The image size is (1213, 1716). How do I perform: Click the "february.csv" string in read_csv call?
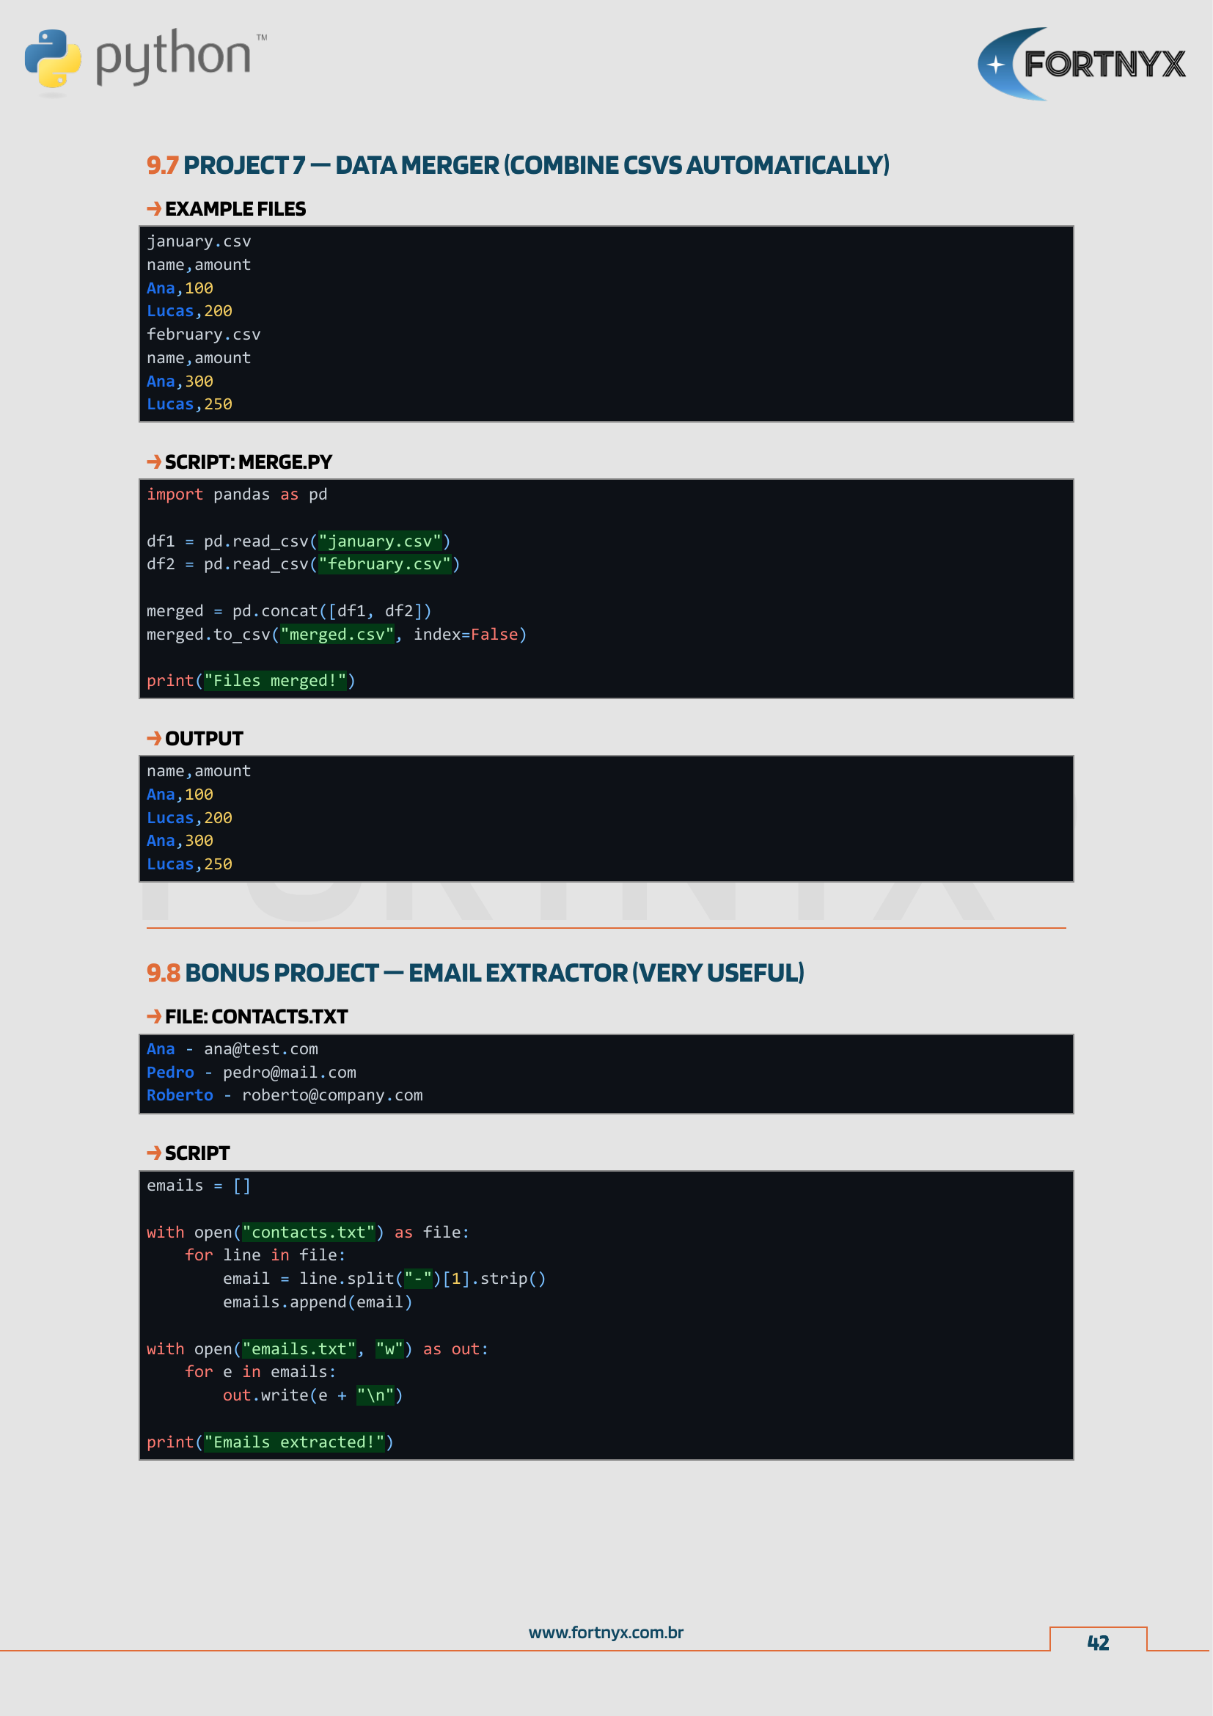pyautogui.click(x=385, y=564)
